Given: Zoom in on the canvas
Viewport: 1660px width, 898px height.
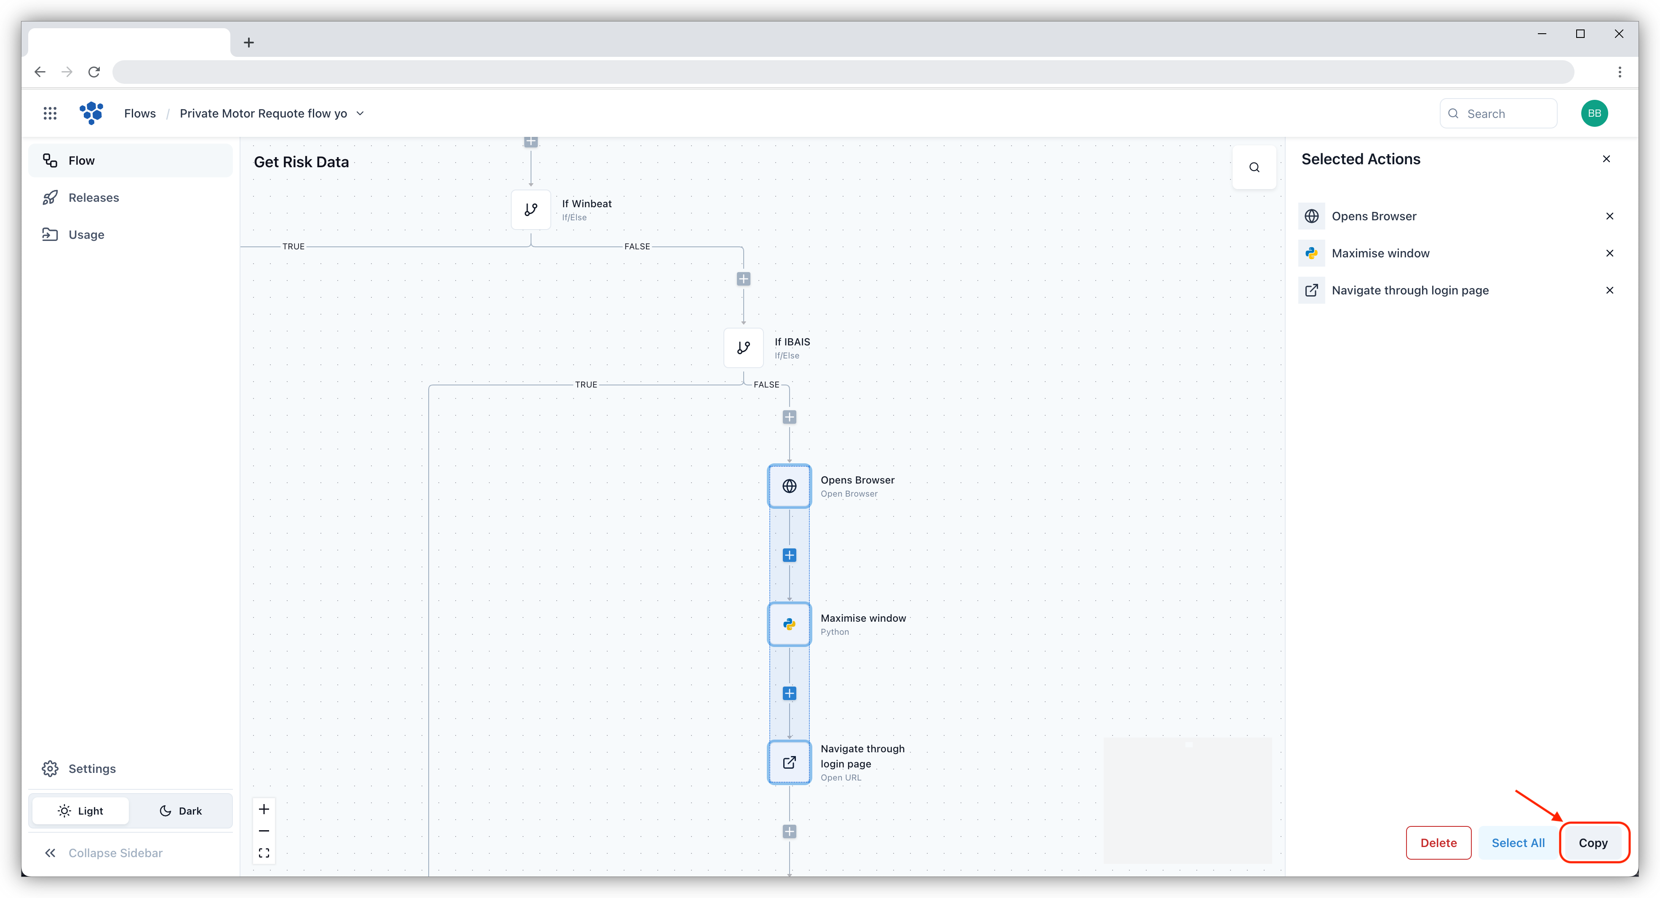Looking at the screenshot, I should click(264, 809).
